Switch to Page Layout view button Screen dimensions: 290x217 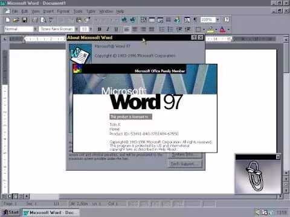(15, 196)
